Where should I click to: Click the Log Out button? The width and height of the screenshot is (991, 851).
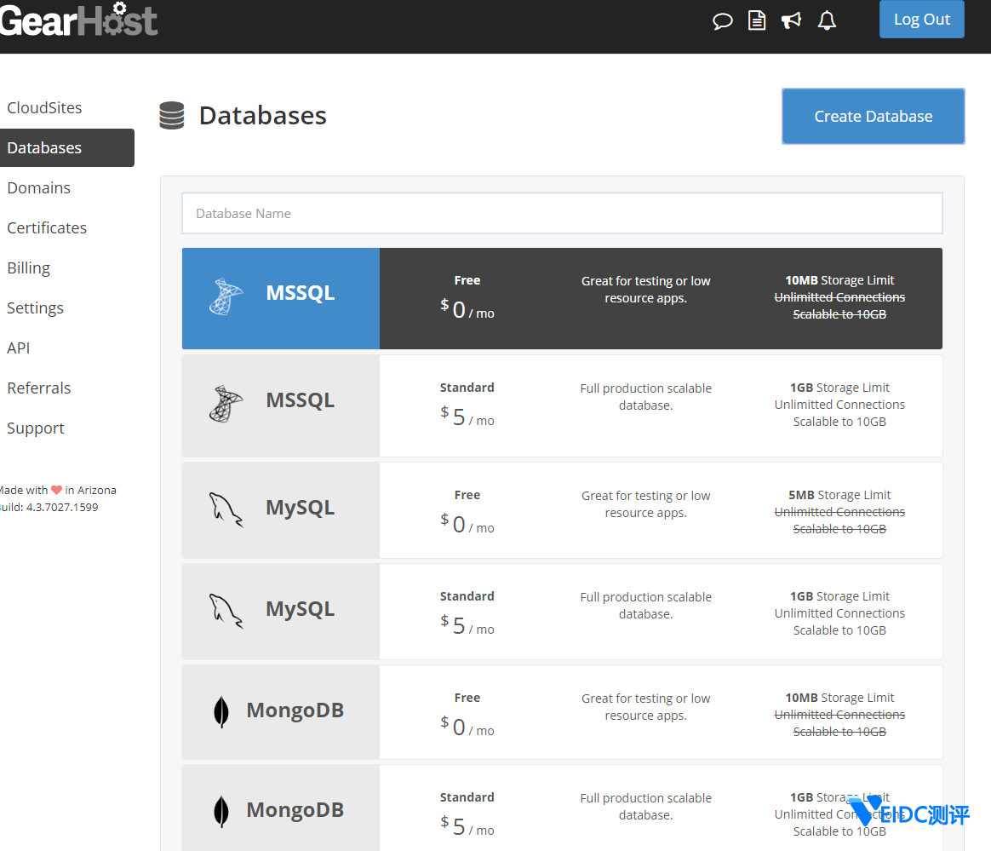tap(921, 19)
